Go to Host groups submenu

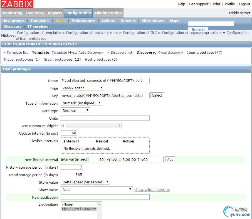pos(13,21)
